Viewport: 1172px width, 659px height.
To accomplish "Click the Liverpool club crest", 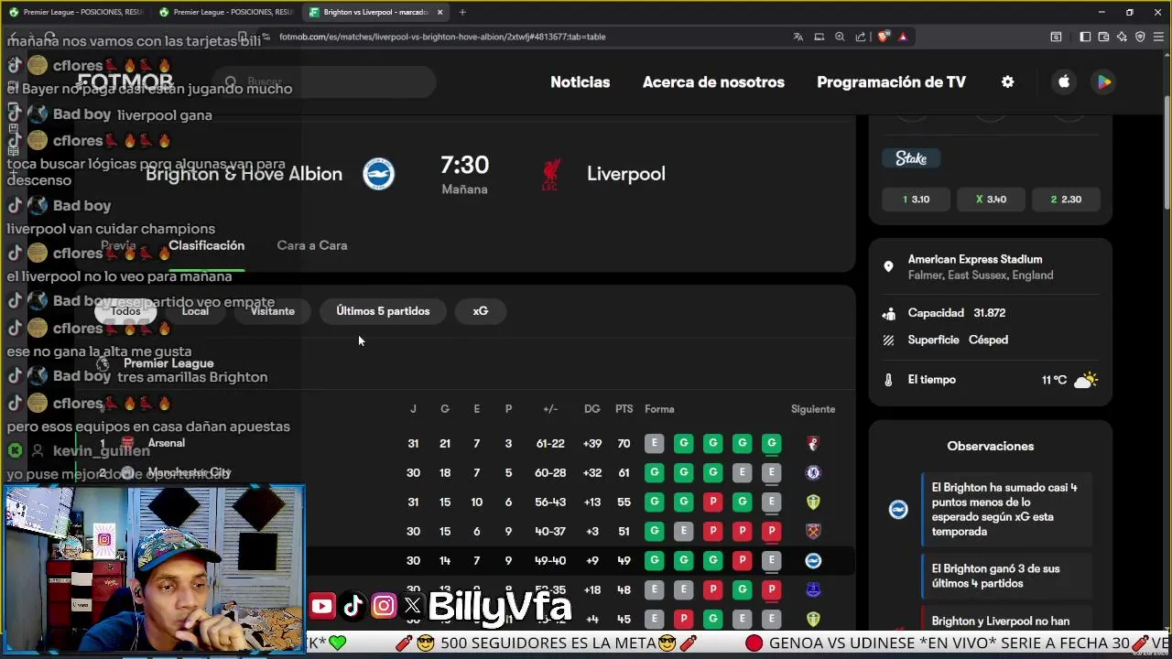I will (550, 174).
